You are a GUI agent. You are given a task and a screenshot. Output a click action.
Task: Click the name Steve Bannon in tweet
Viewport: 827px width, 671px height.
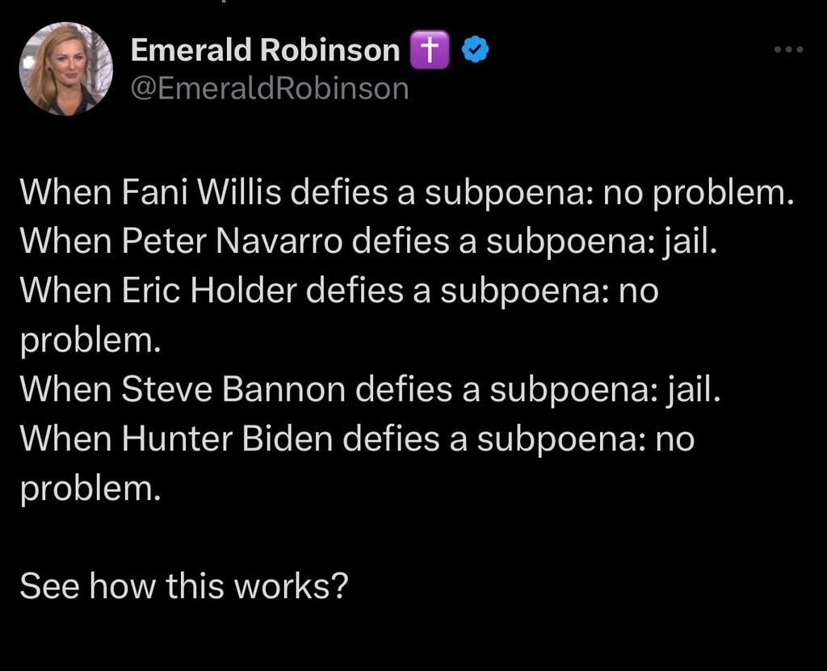233,390
